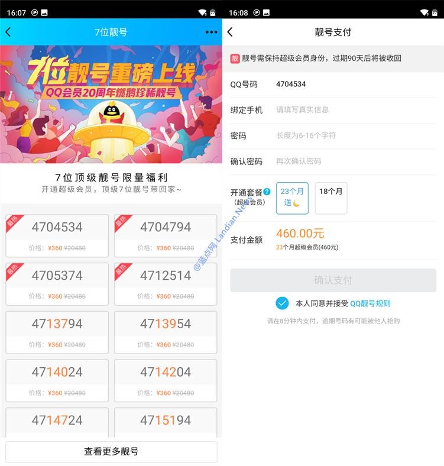444x466 pixels.
Task: Tap the red 靓 badge icon
Action: 235,58
